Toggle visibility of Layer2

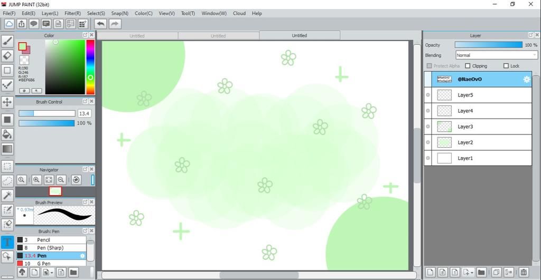(x=428, y=142)
